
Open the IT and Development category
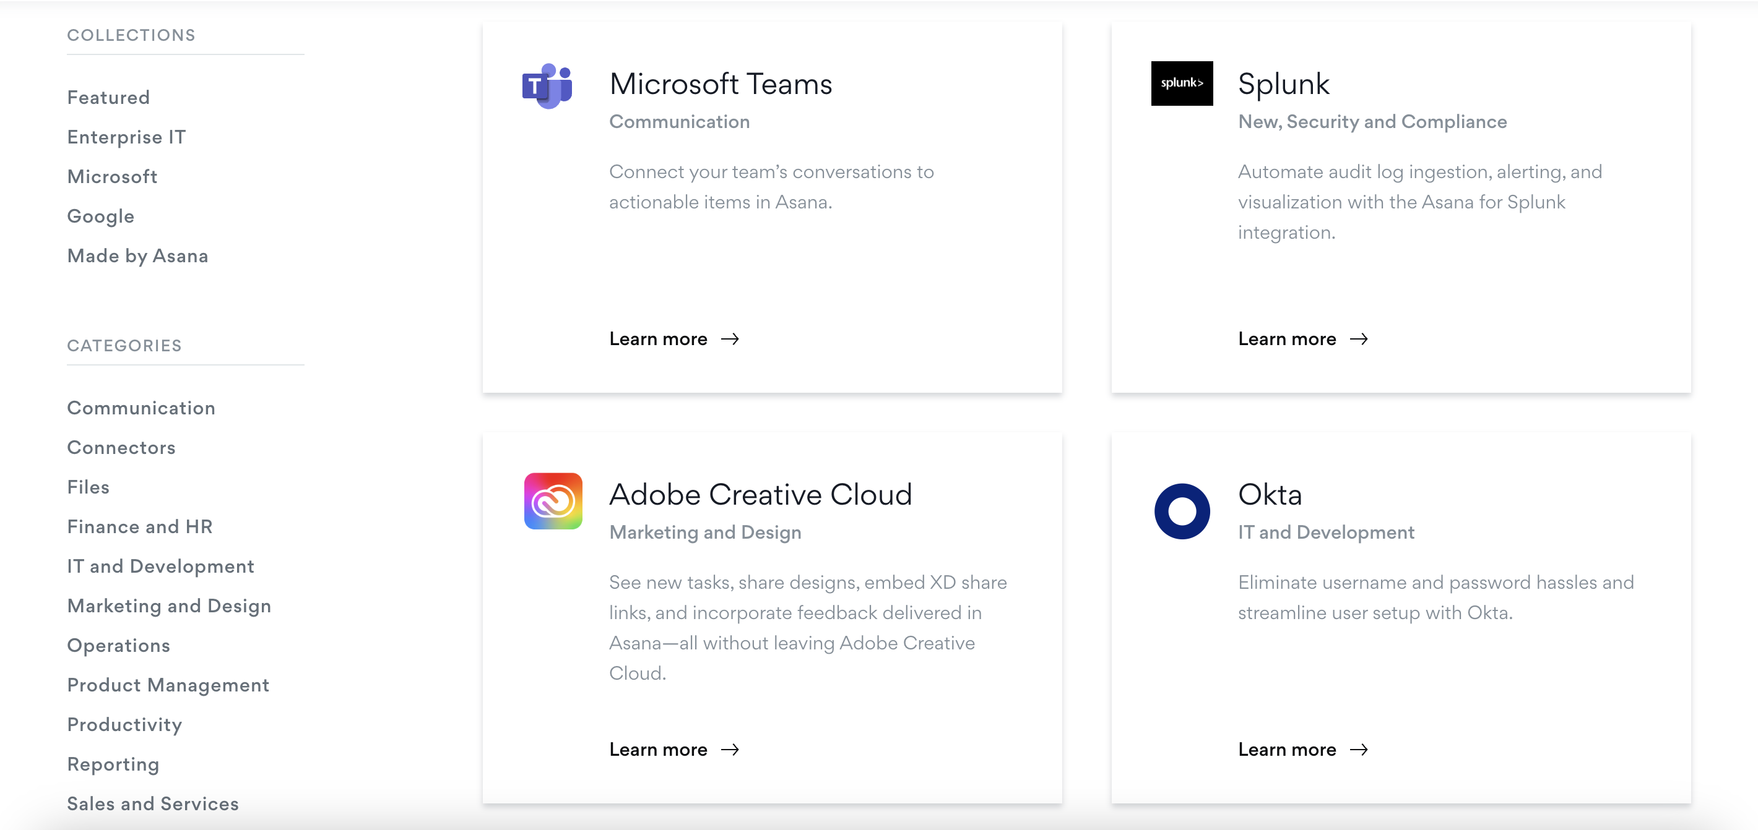[x=160, y=566]
